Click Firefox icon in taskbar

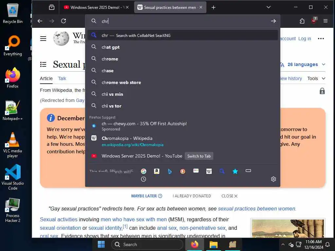tap(194, 244)
